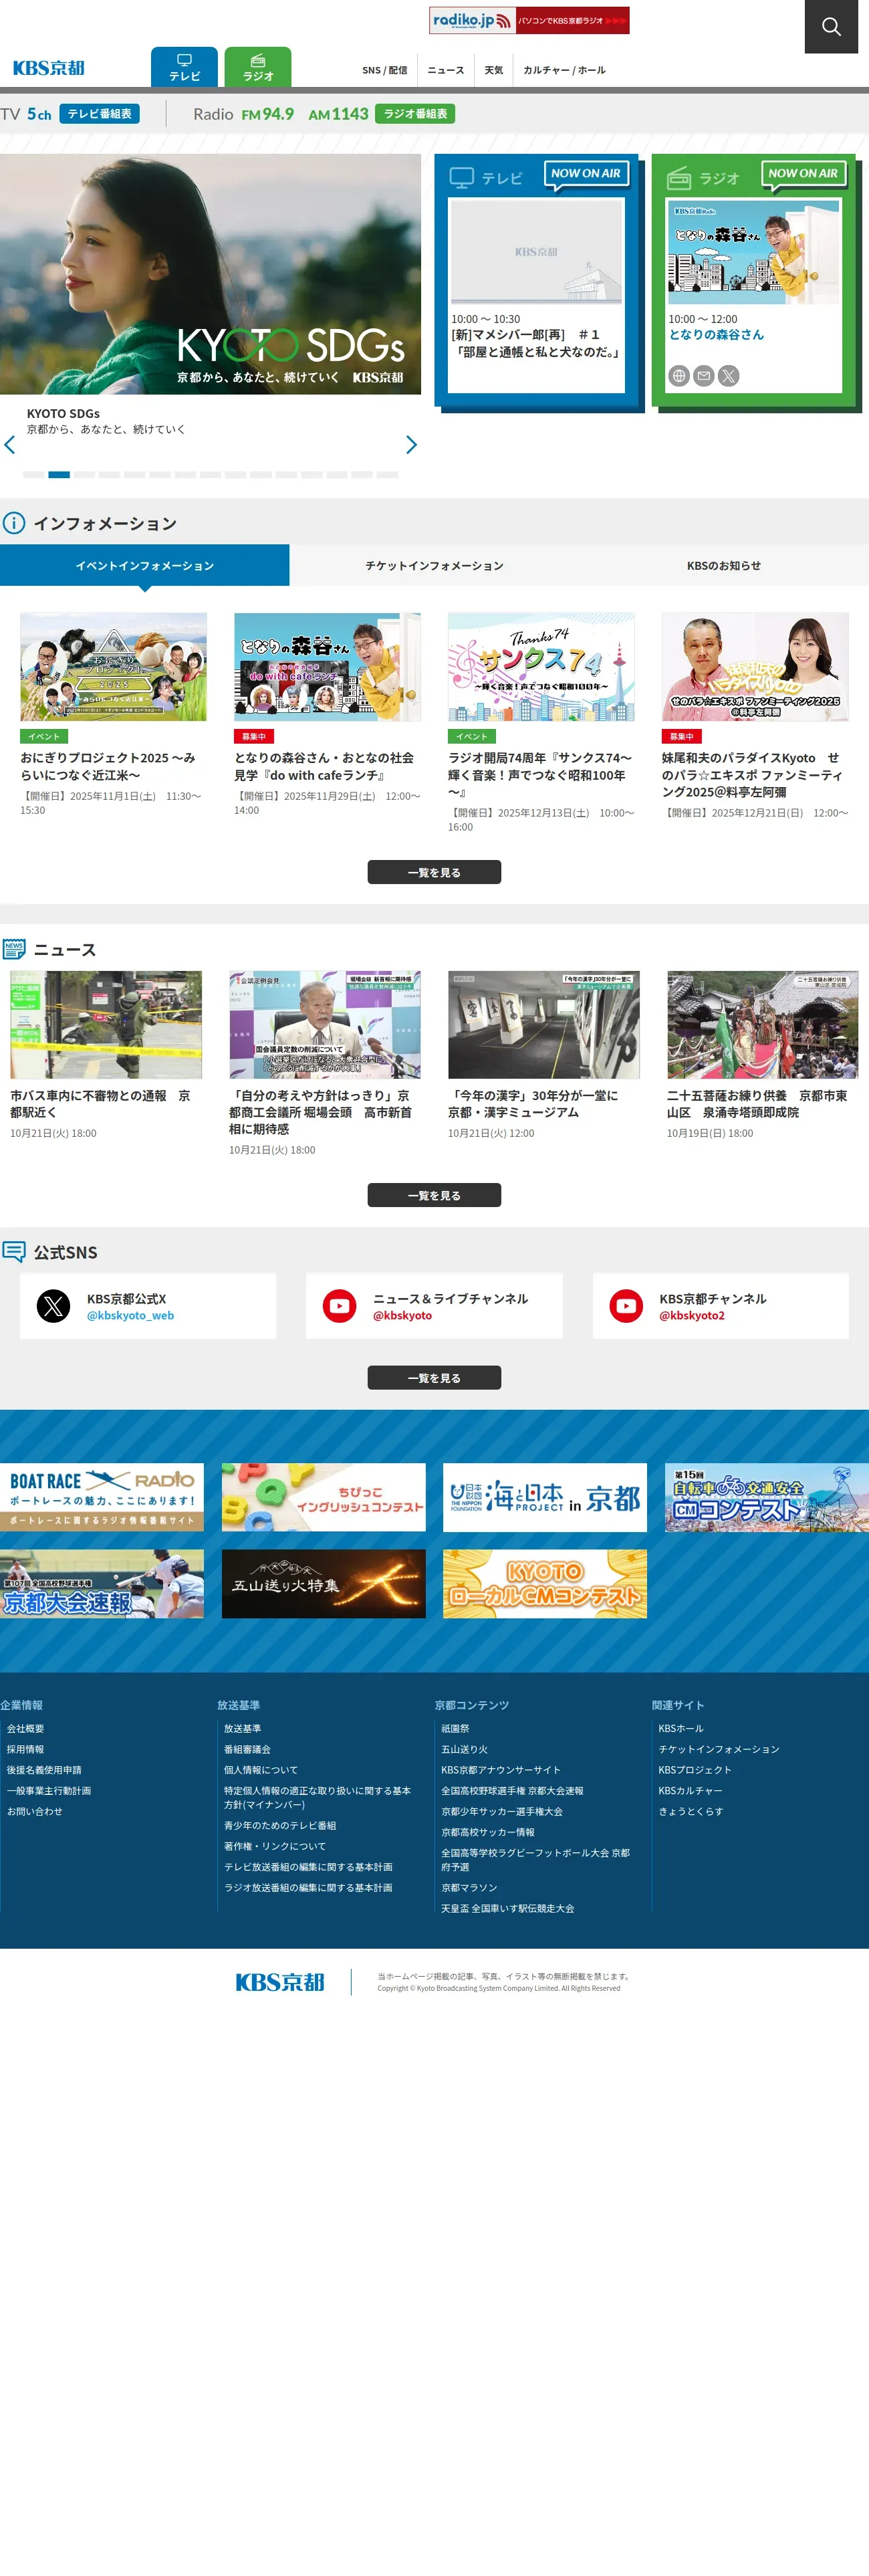Viewport: 869px width, 2576px height.
Task: Open 二十五菩薩お練り供養 news article
Action: [x=763, y=1055]
